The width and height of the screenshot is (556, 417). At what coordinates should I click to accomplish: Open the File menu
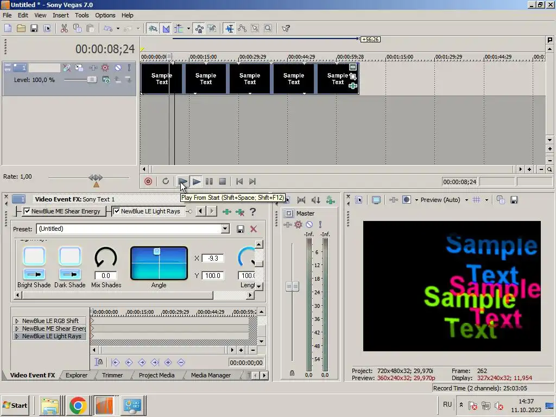tap(7, 15)
